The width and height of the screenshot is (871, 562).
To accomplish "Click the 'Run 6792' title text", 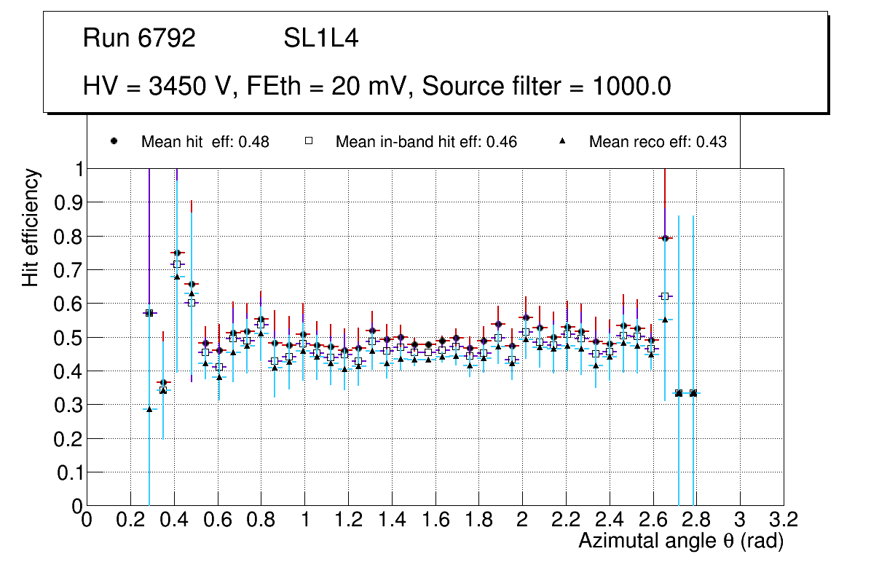I will click(139, 39).
